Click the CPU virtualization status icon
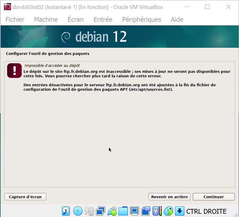The height and width of the screenshot is (217, 239). [x=157, y=211]
